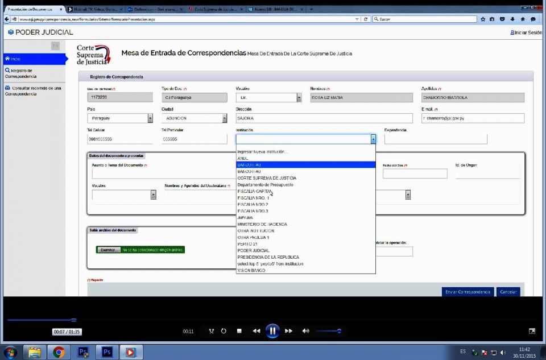
Task: Click the Iniciar Sesión link
Action: [527, 32]
